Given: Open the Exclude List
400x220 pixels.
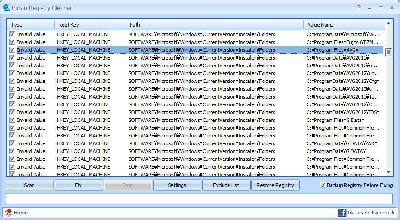Looking at the screenshot, I should [226, 185].
